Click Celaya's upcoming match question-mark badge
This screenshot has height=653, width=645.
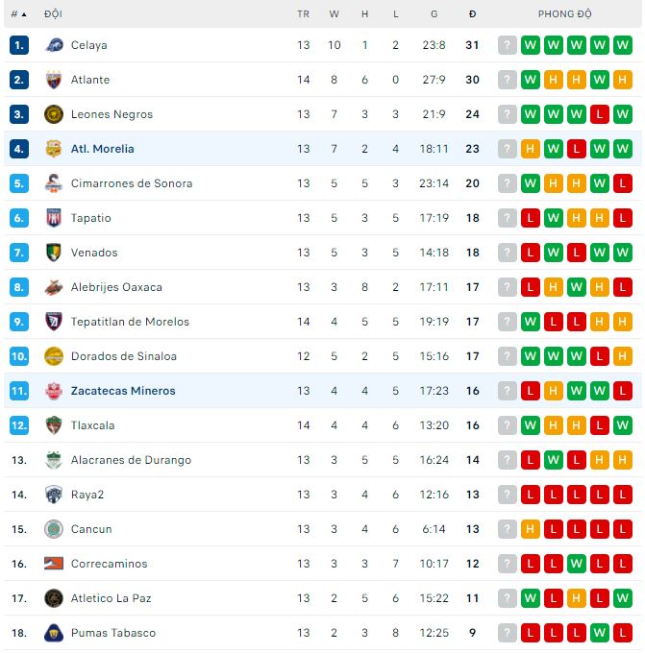[x=508, y=45]
